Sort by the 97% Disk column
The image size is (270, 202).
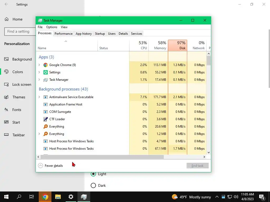(177, 46)
